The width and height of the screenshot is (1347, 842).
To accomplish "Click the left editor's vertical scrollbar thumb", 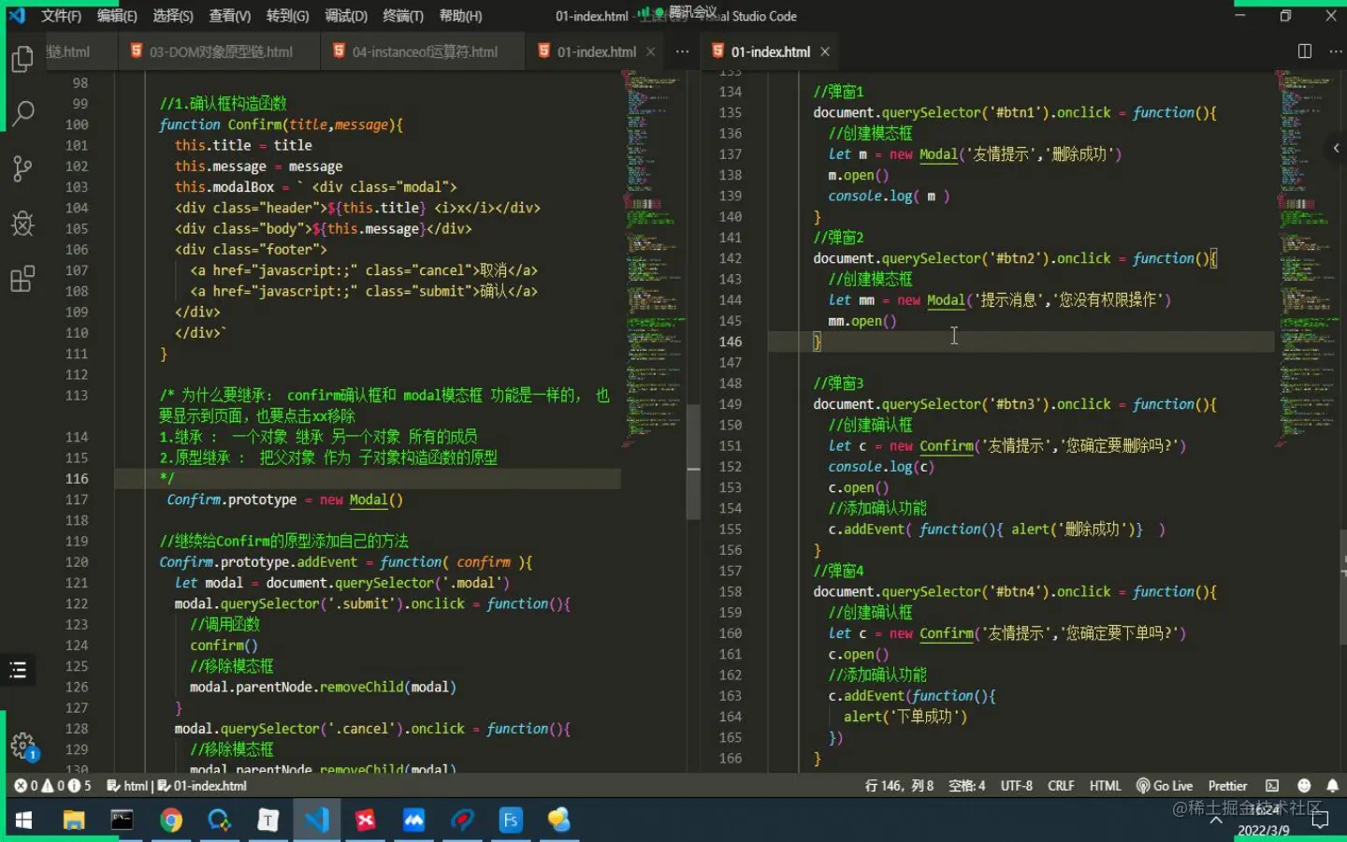I will (693, 462).
